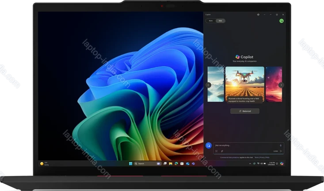The width and height of the screenshot is (324, 191).
Task: Switch Copilot to Web mode
Action: pos(220,21)
